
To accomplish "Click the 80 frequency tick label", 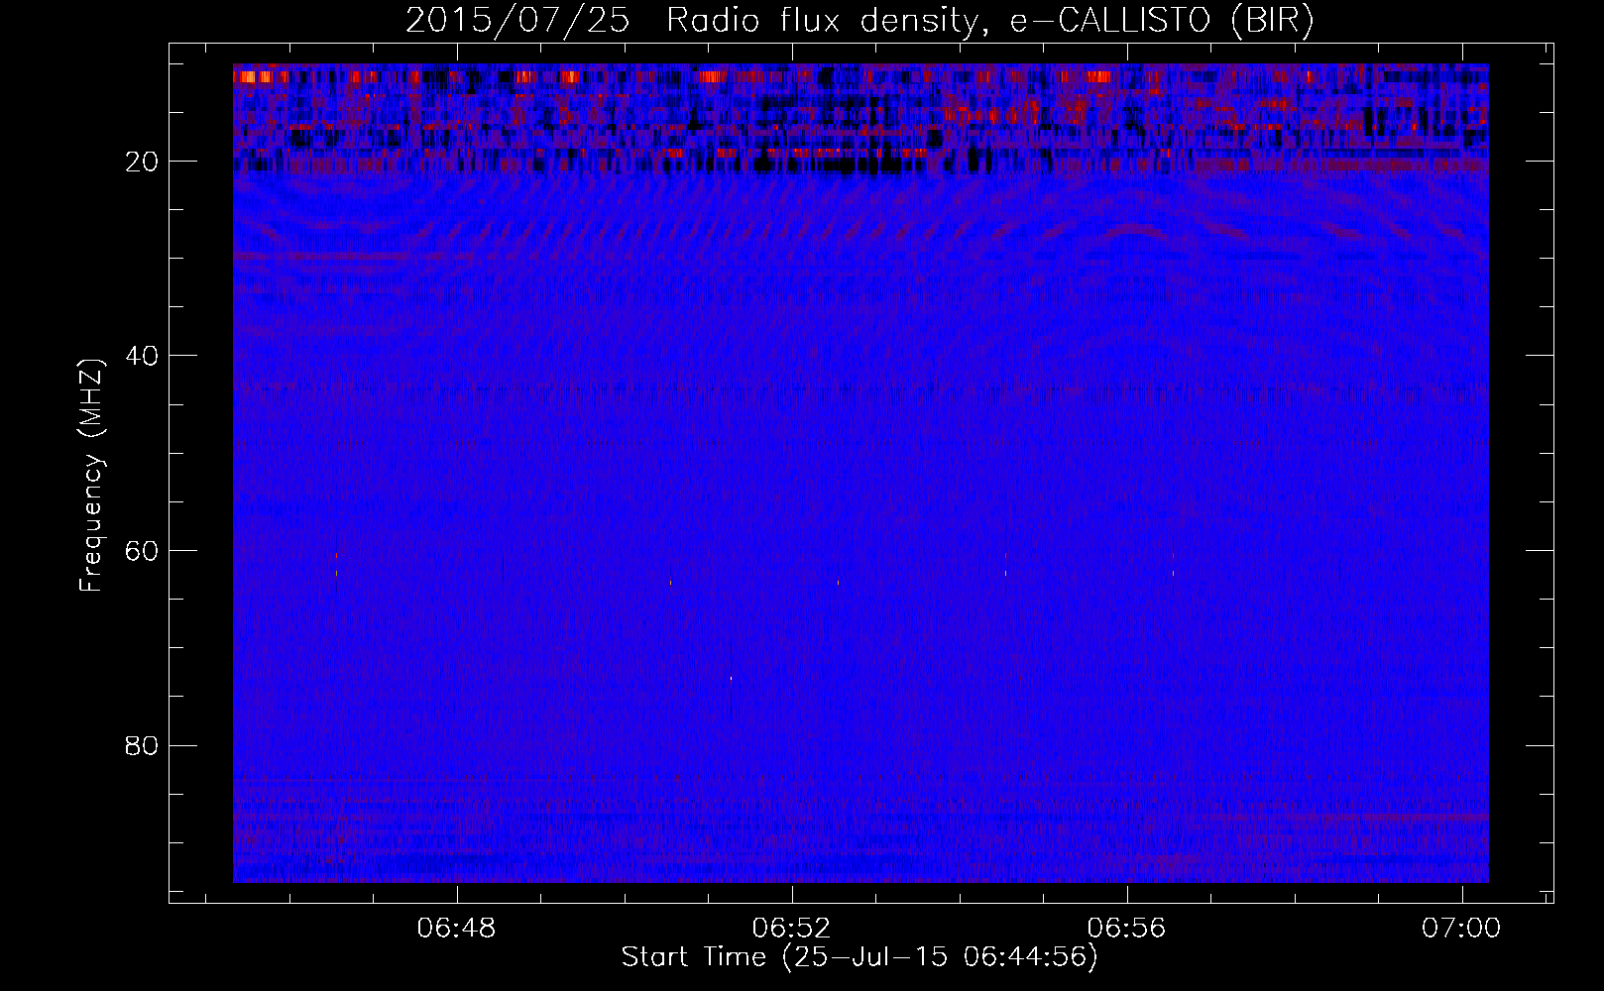I will click(x=143, y=745).
